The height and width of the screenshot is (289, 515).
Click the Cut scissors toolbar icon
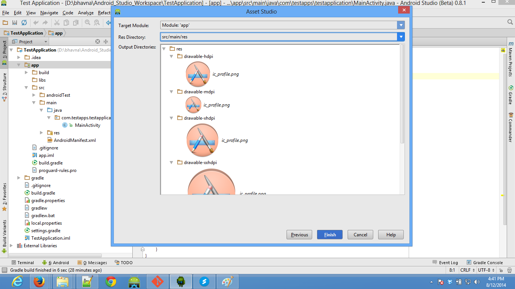57,23
